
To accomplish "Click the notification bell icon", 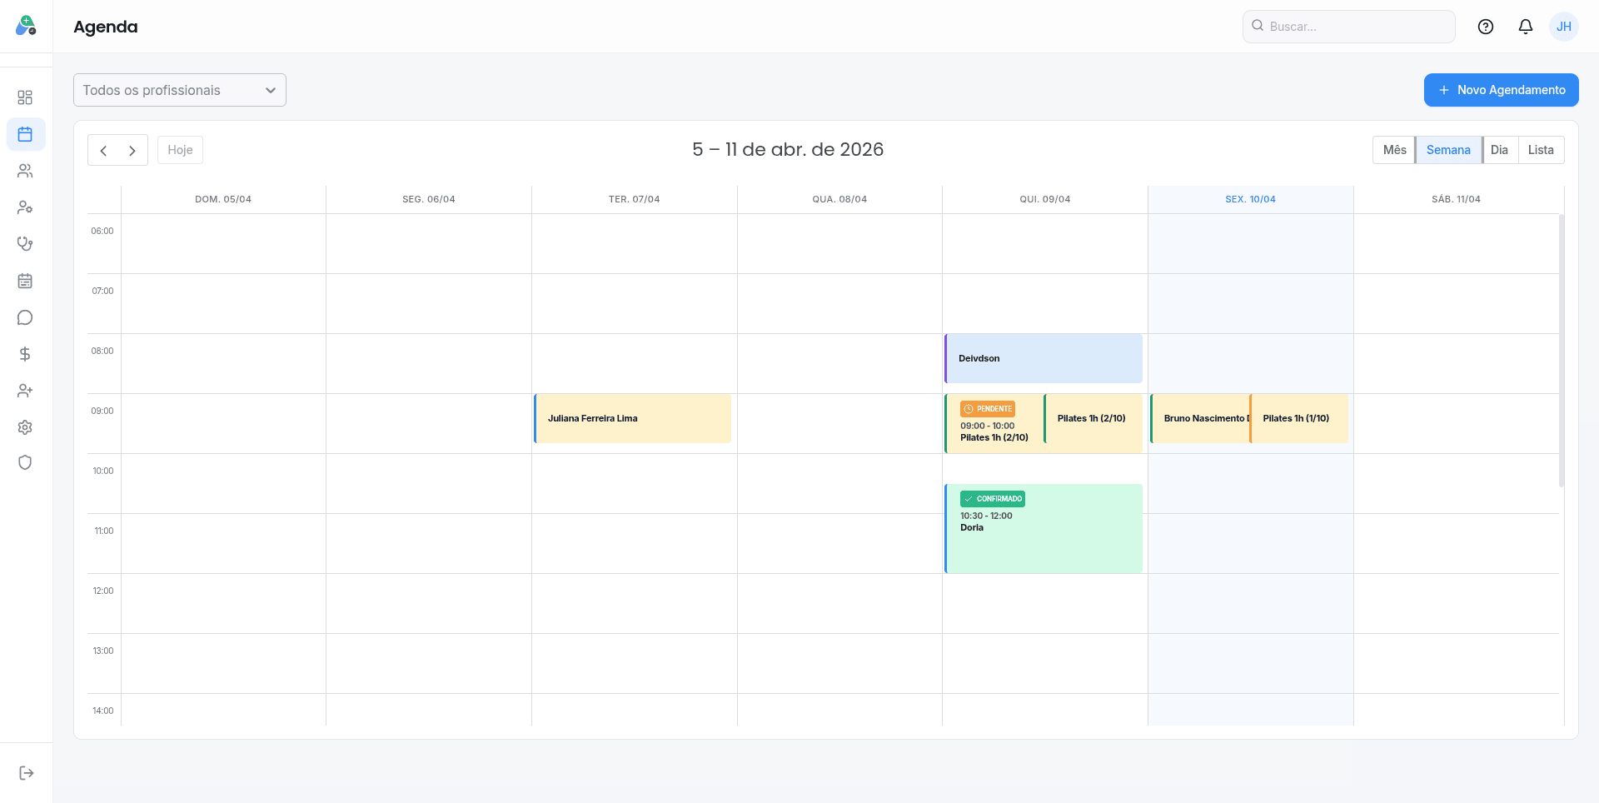I will pyautogui.click(x=1525, y=26).
